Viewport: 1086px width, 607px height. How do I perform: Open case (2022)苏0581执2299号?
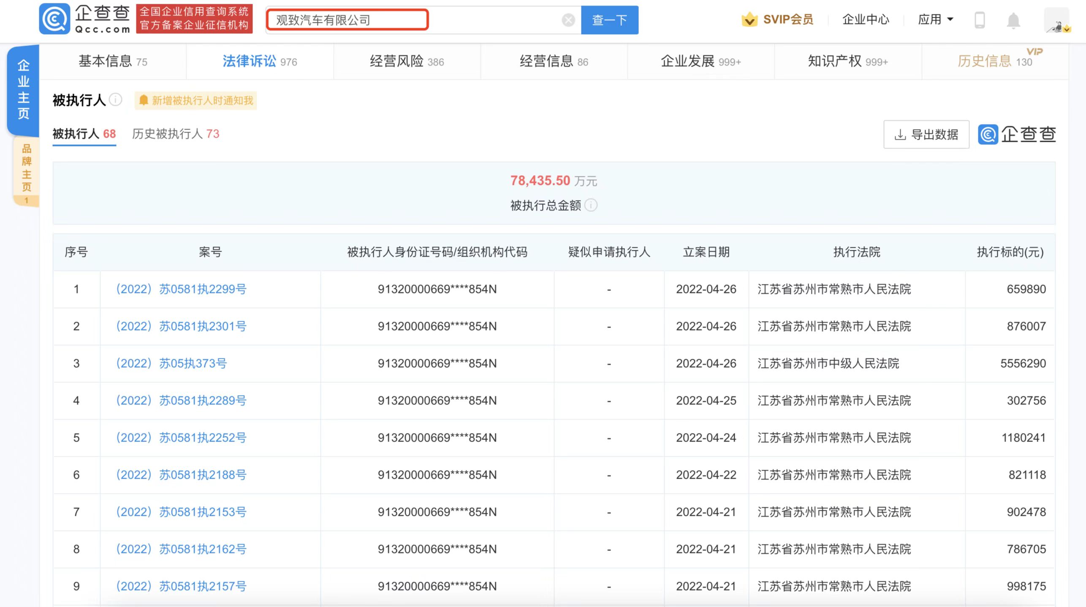click(181, 289)
